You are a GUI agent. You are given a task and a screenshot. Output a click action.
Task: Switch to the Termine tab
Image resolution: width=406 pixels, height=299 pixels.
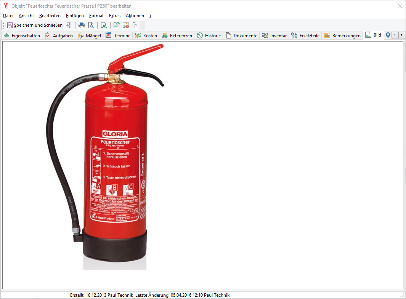[118, 36]
